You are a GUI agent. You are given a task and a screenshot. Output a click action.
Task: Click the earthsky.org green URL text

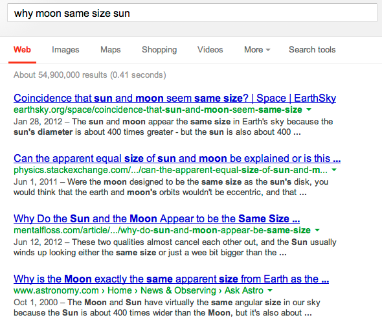click(x=158, y=110)
